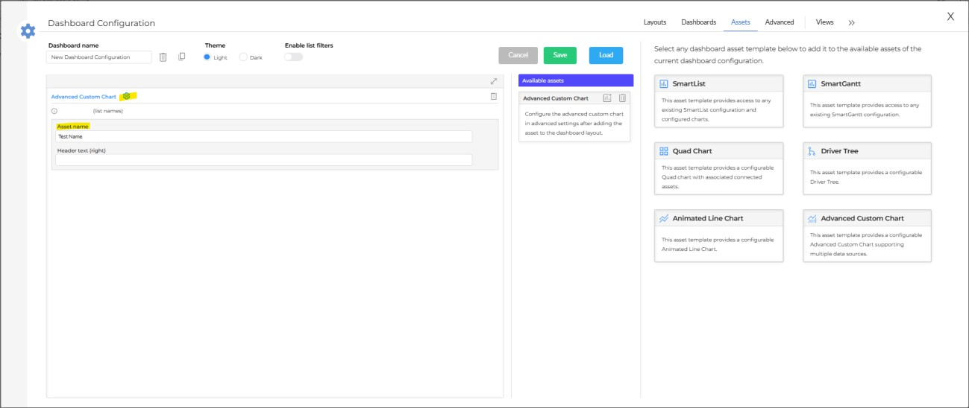Viewport: 969px width, 408px height.
Task: Click the Dashboard name input field
Action: pos(99,57)
